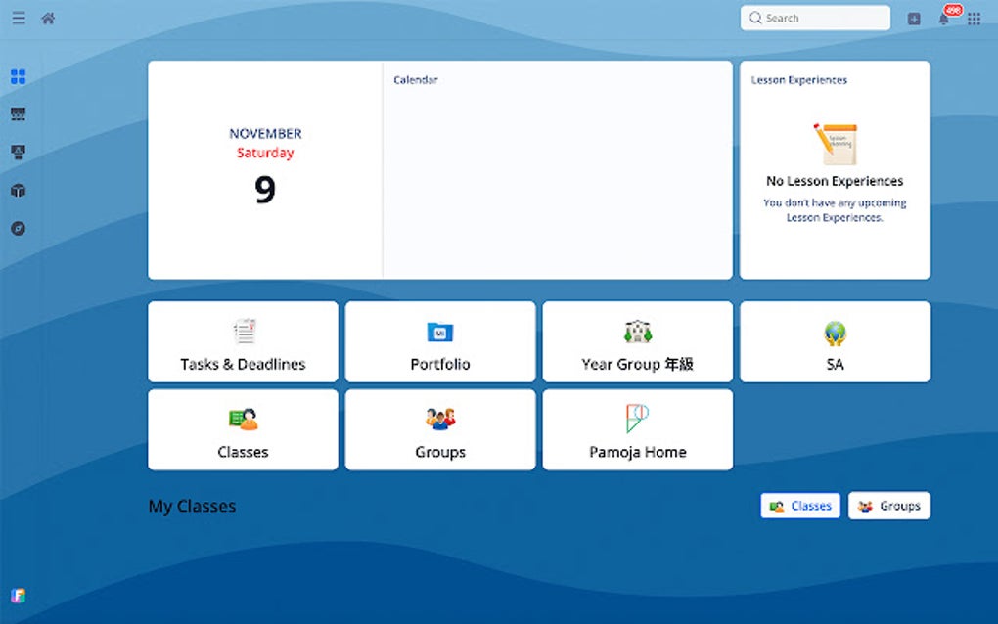The image size is (998, 624).
Task: Open the SA tile with globe icon
Action: [x=834, y=341]
